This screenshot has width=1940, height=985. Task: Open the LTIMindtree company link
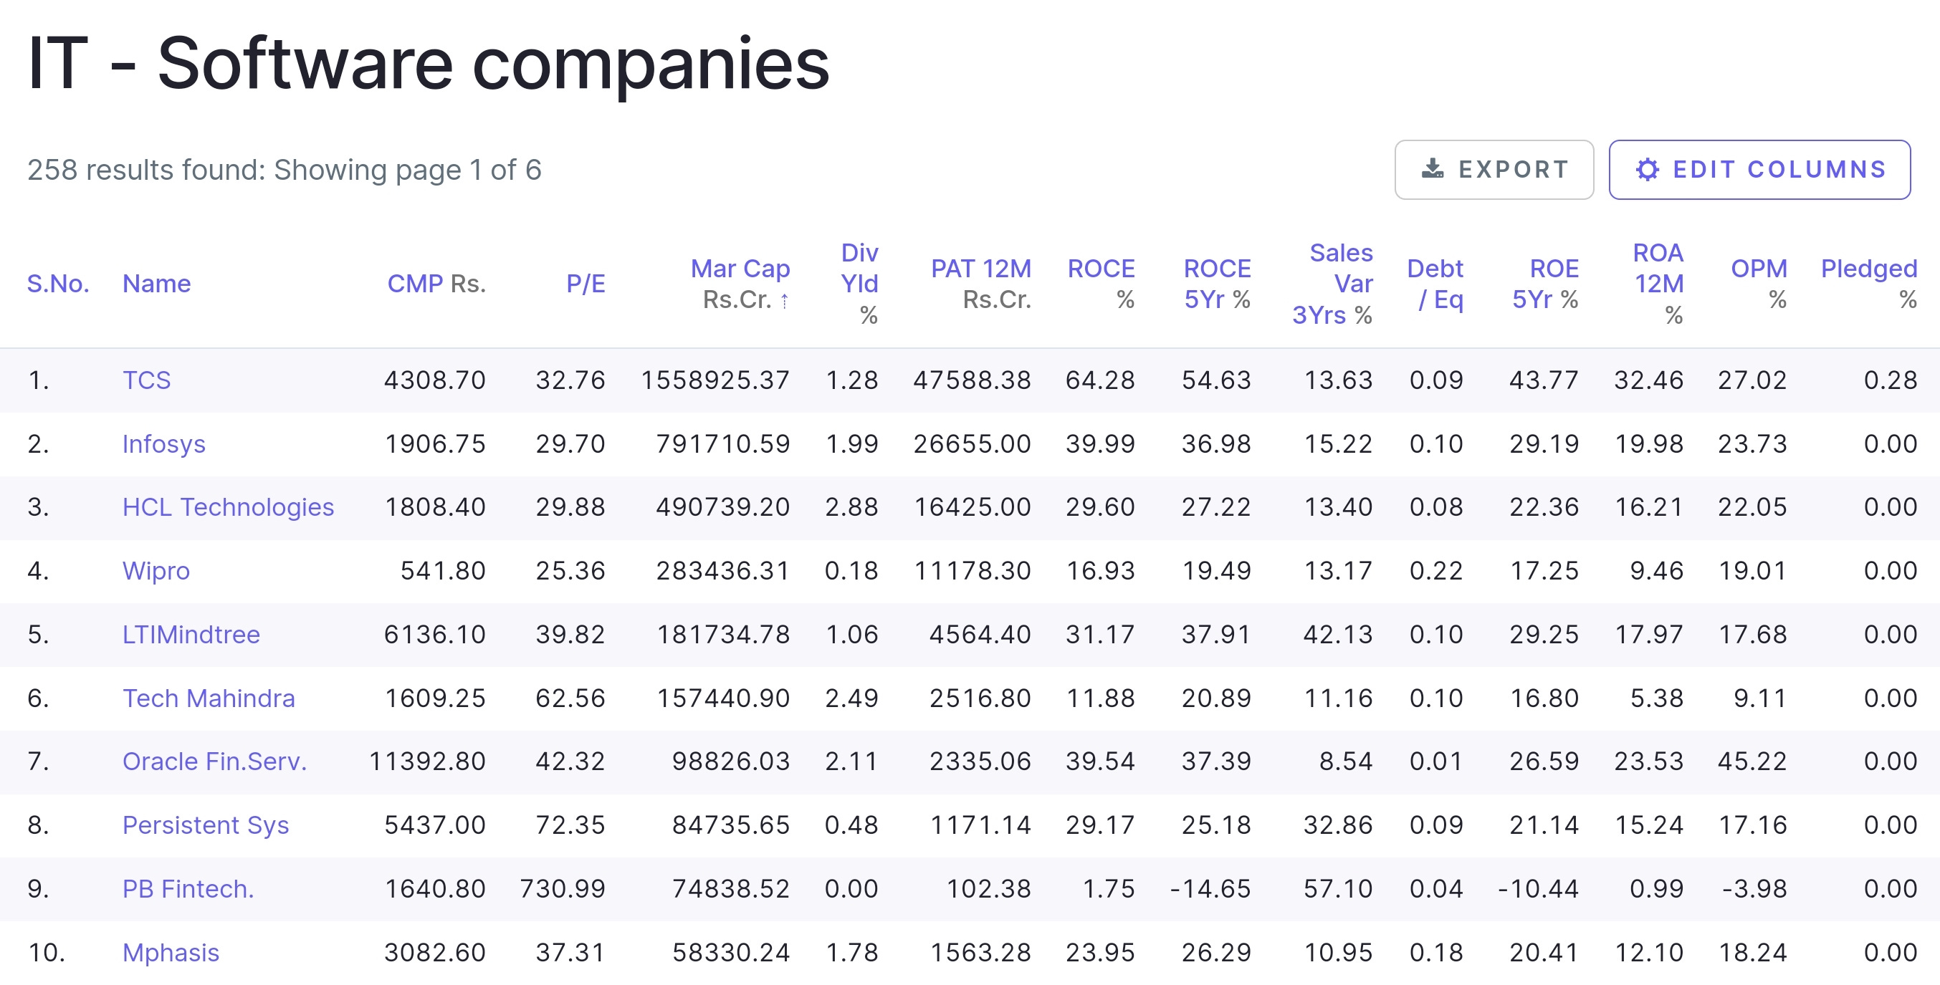[x=191, y=634]
